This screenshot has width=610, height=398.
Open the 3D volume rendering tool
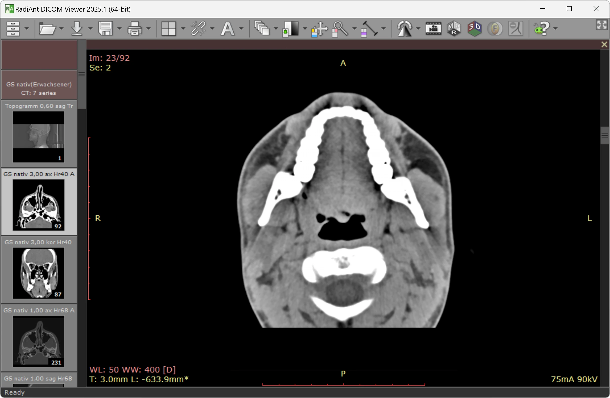pyautogui.click(x=474, y=29)
